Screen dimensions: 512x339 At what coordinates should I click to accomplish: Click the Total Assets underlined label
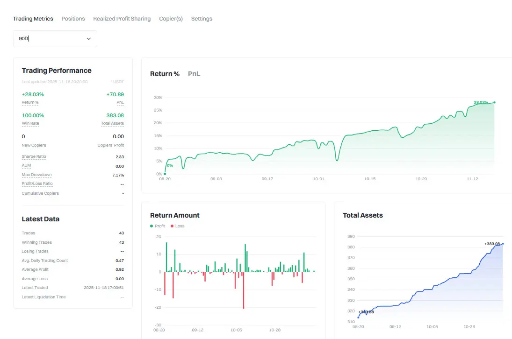tap(112, 123)
